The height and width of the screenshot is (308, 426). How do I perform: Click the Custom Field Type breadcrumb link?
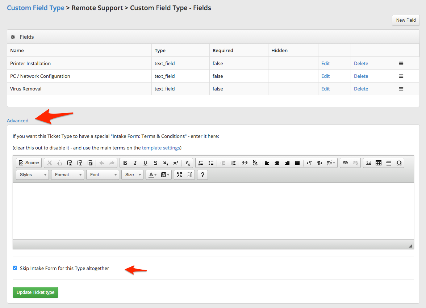(x=35, y=8)
